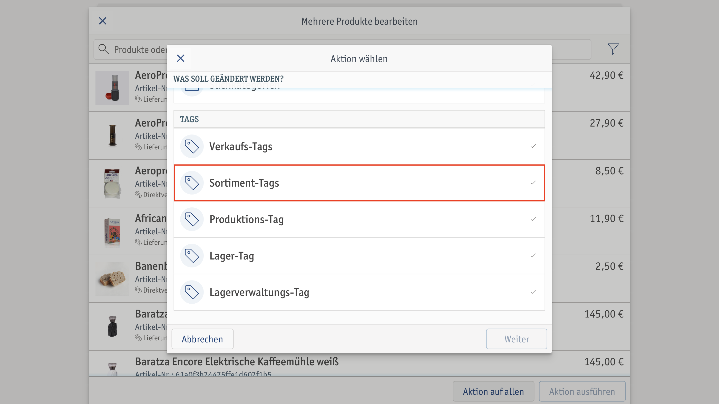Click the Verkaufs-Tags tag icon
719x404 pixels.
point(192,146)
